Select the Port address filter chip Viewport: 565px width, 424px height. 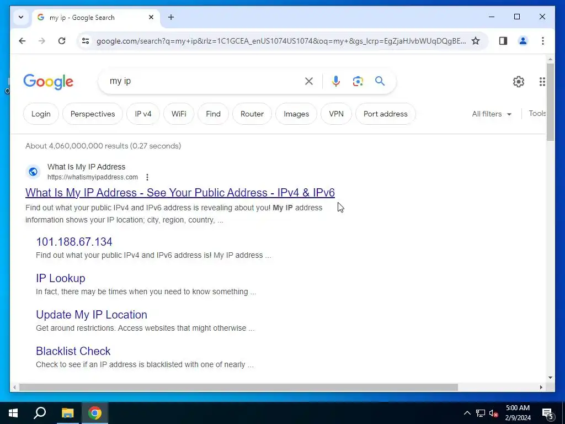(x=386, y=114)
